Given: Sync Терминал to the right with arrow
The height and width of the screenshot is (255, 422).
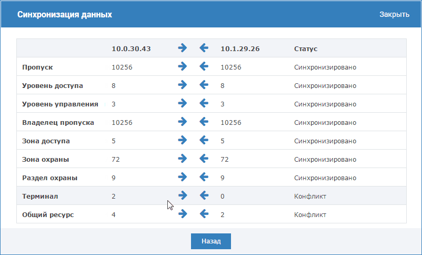Looking at the screenshot, I should tap(183, 195).
